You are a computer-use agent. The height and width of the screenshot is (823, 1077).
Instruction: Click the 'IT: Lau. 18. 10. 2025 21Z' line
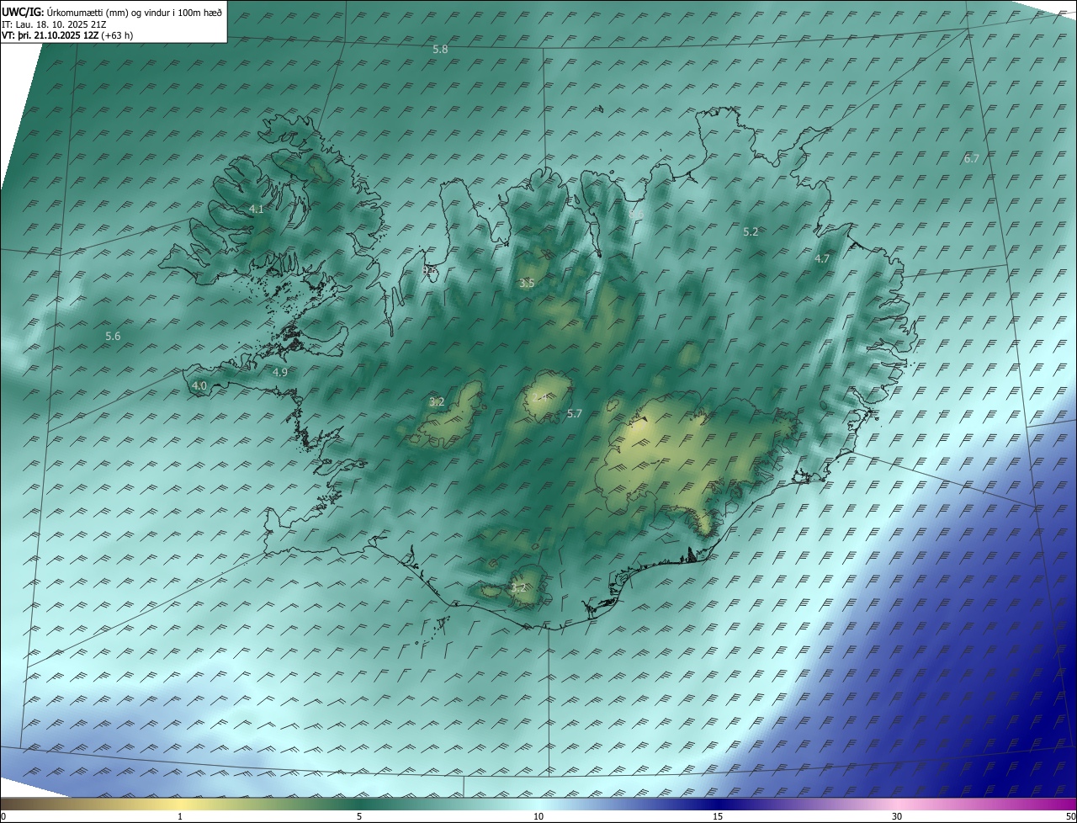(x=54, y=24)
